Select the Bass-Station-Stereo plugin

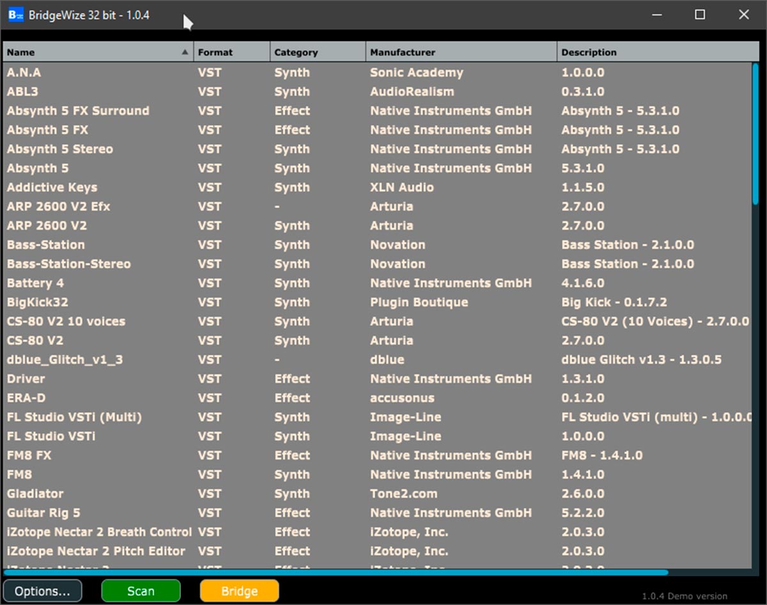pos(68,264)
